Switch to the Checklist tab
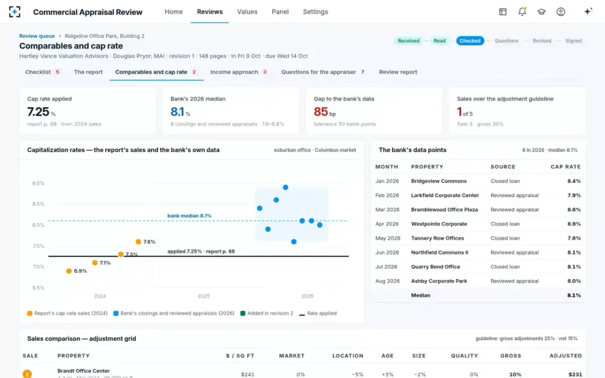 (42, 72)
